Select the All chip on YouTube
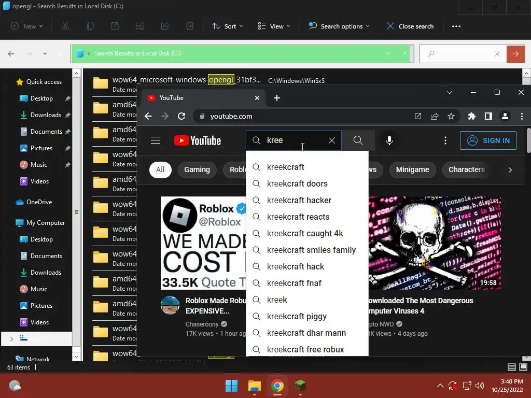 pyautogui.click(x=160, y=169)
